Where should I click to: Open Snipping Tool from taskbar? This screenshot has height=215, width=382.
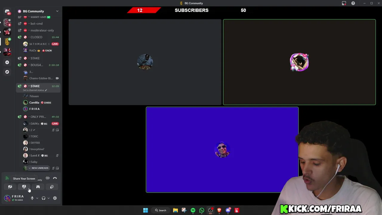pyautogui.click(x=184, y=210)
